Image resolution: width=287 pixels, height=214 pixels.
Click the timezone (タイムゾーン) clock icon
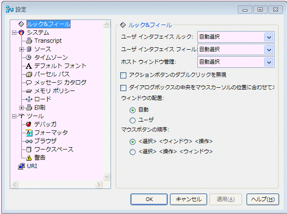[29, 58]
